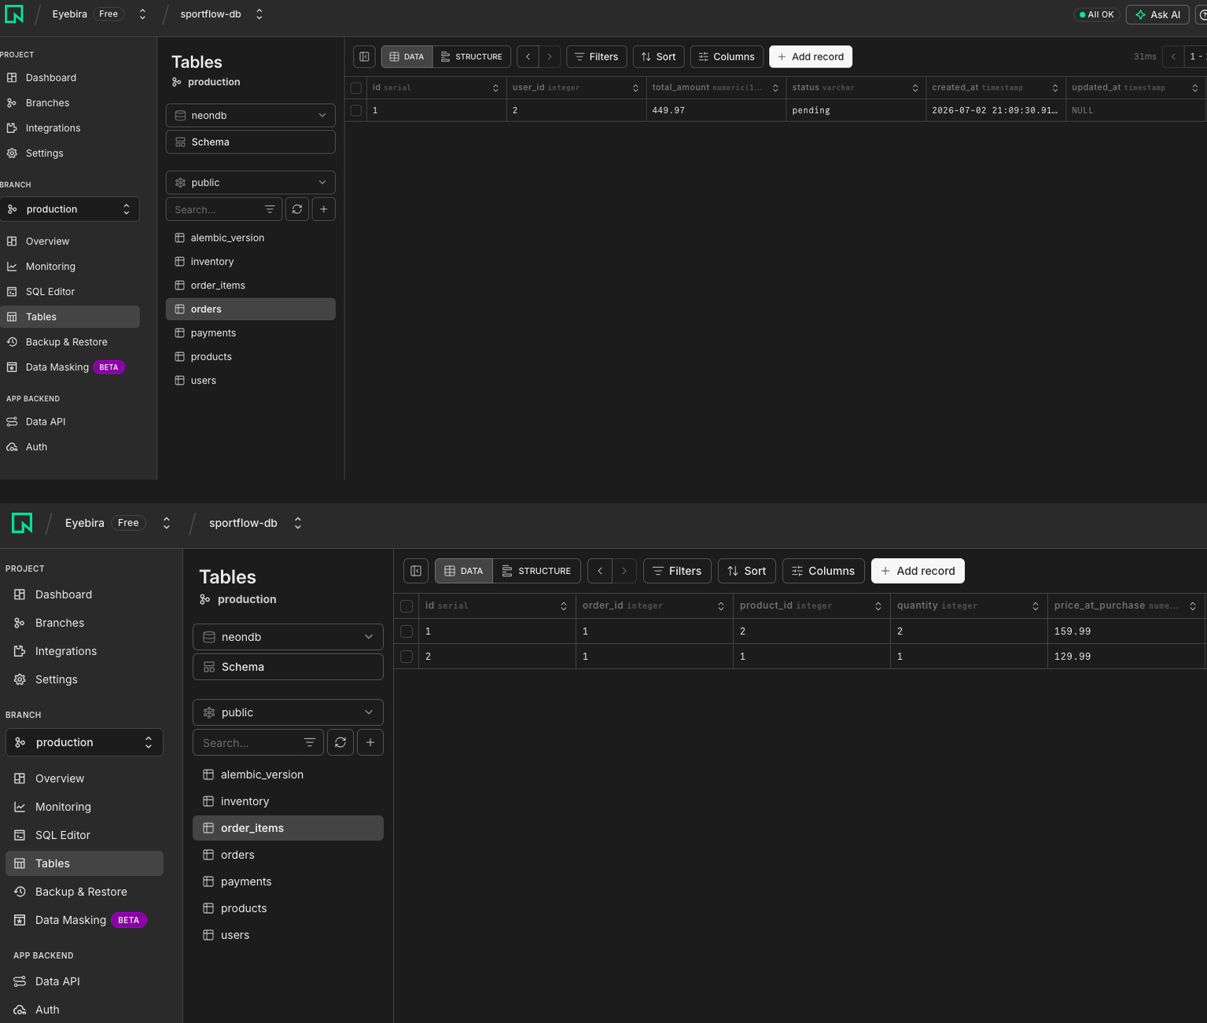This screenshot has width=1207, height=1023.
Task: Sort by the total_amount column arrows
Action: (x=775, y=88)
